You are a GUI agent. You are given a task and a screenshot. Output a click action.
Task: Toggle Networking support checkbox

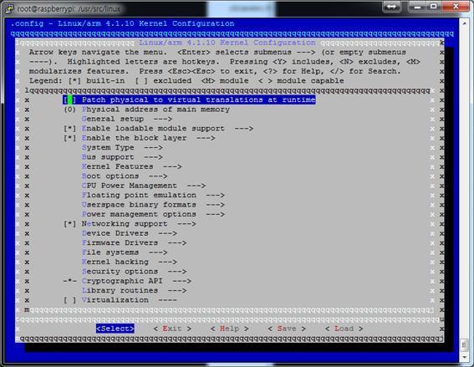point(70,224)
